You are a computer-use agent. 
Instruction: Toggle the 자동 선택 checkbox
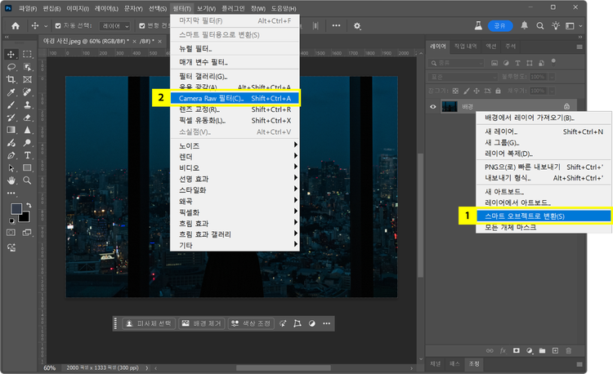click(58, 26)
